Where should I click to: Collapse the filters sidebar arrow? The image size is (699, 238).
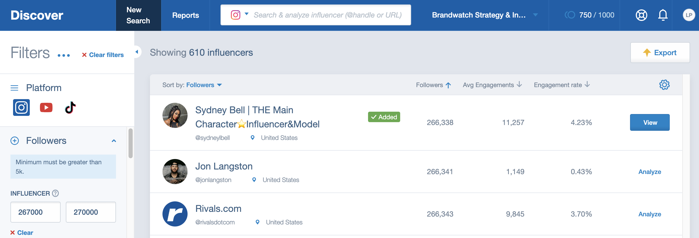point(137,52)
